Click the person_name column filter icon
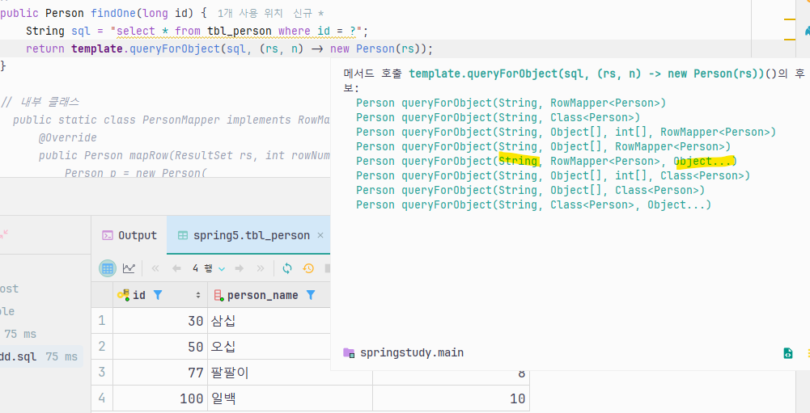Image resolution: width=810 pixels, height=413 pixels. tap(311, 295)
